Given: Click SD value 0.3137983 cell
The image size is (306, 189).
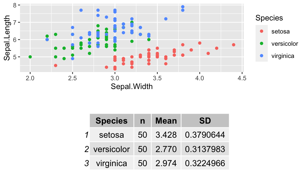Looking at the screenshot, I should tap(205, 149).
